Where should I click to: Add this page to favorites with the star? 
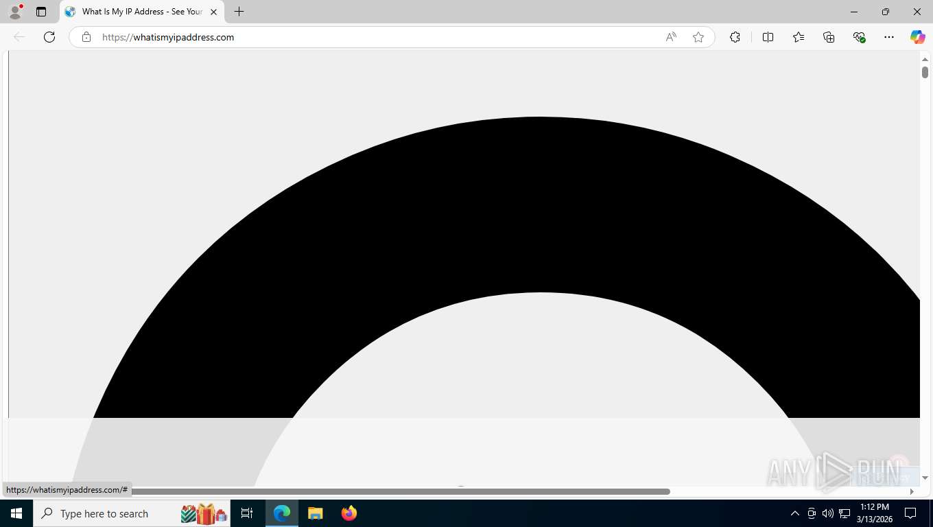point(698,37)
